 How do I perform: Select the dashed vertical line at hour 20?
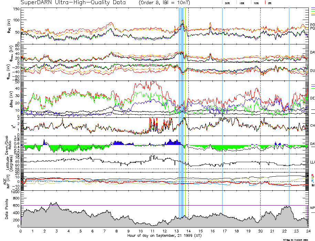pos(260,103)
